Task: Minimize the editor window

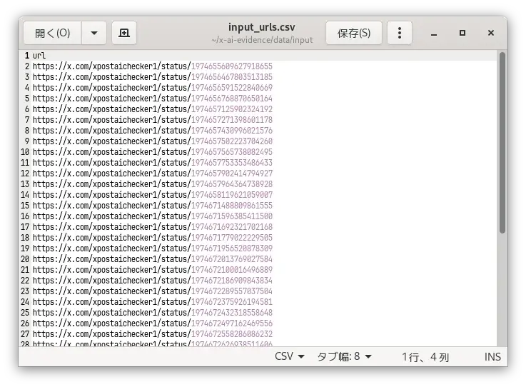Action: click(x=434, y=33)
